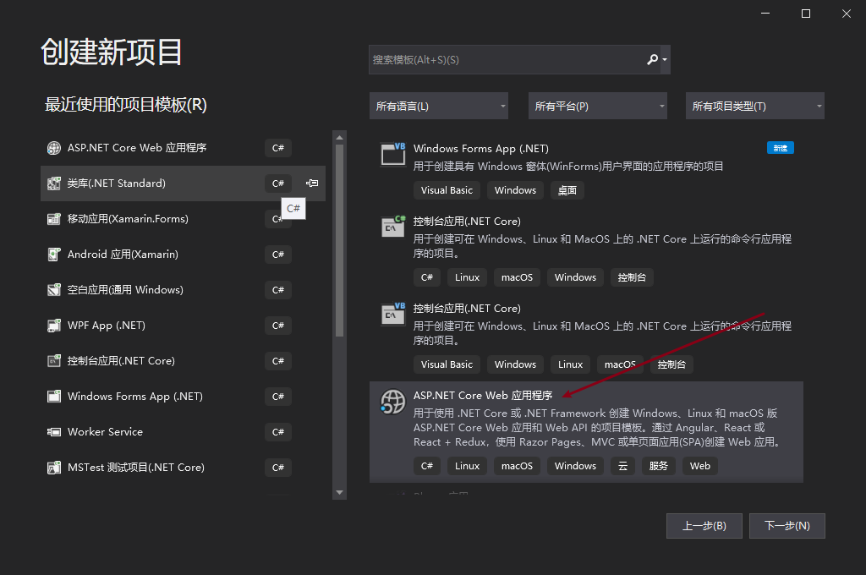Click the recent templates scrollbar down arrow
This screenshot has width=866, height=575.
click(x=340, y=492)
